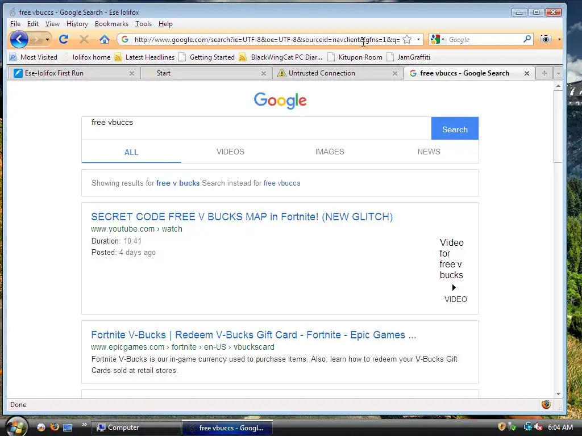
Task: Open the list all tabs dropdown
Action: click(558, 73)
